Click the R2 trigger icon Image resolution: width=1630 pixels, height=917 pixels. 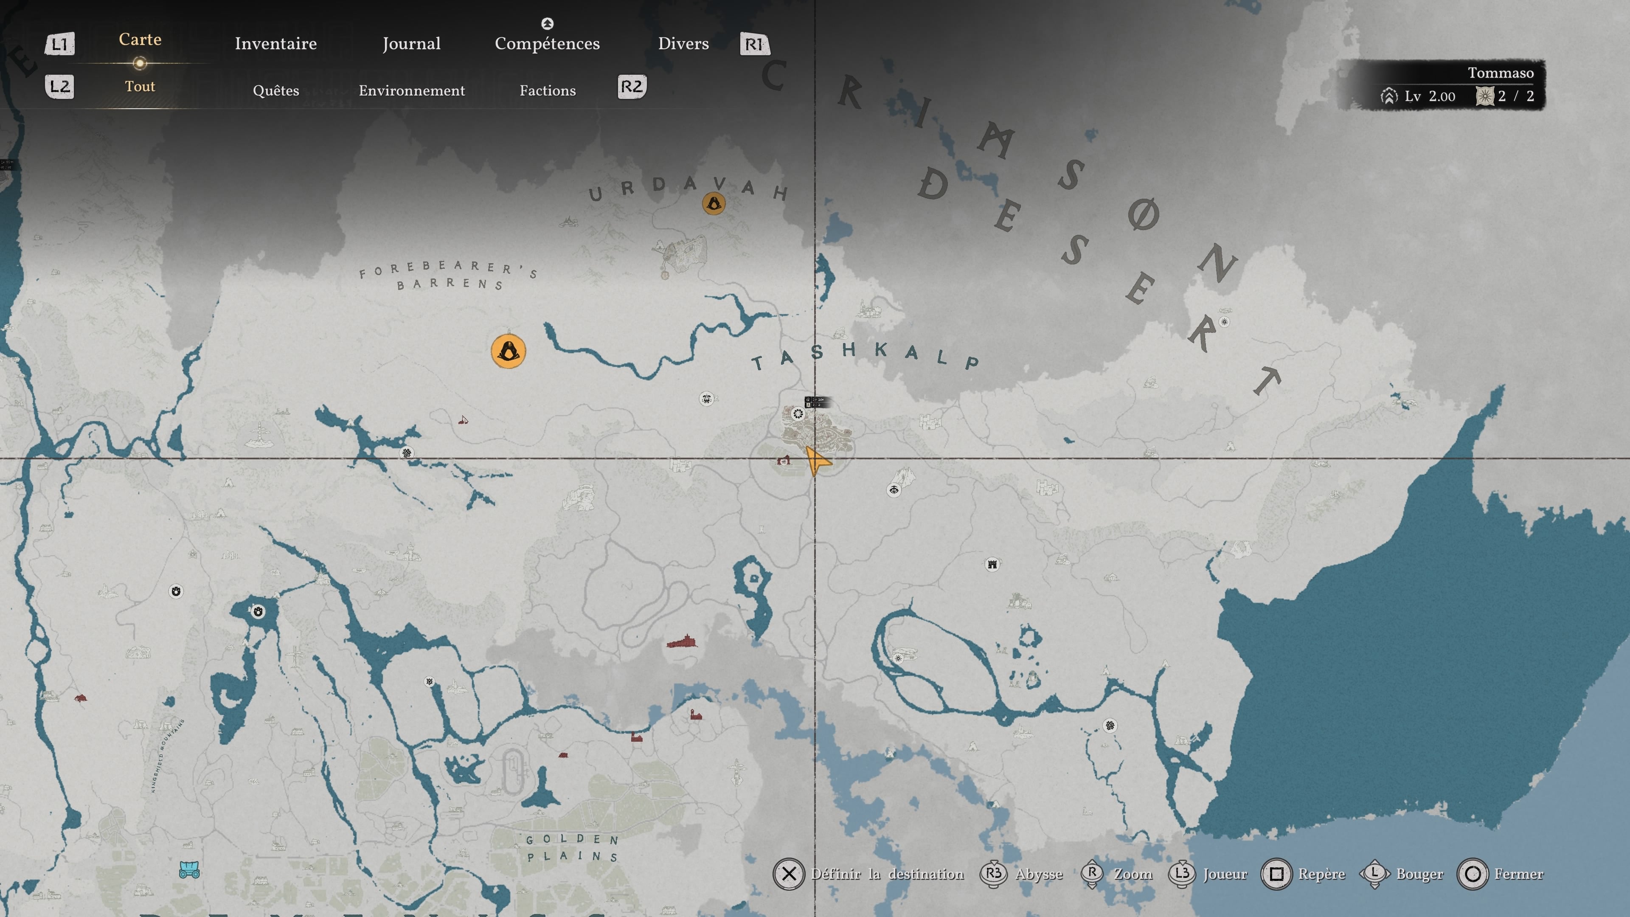click(632, 86)
